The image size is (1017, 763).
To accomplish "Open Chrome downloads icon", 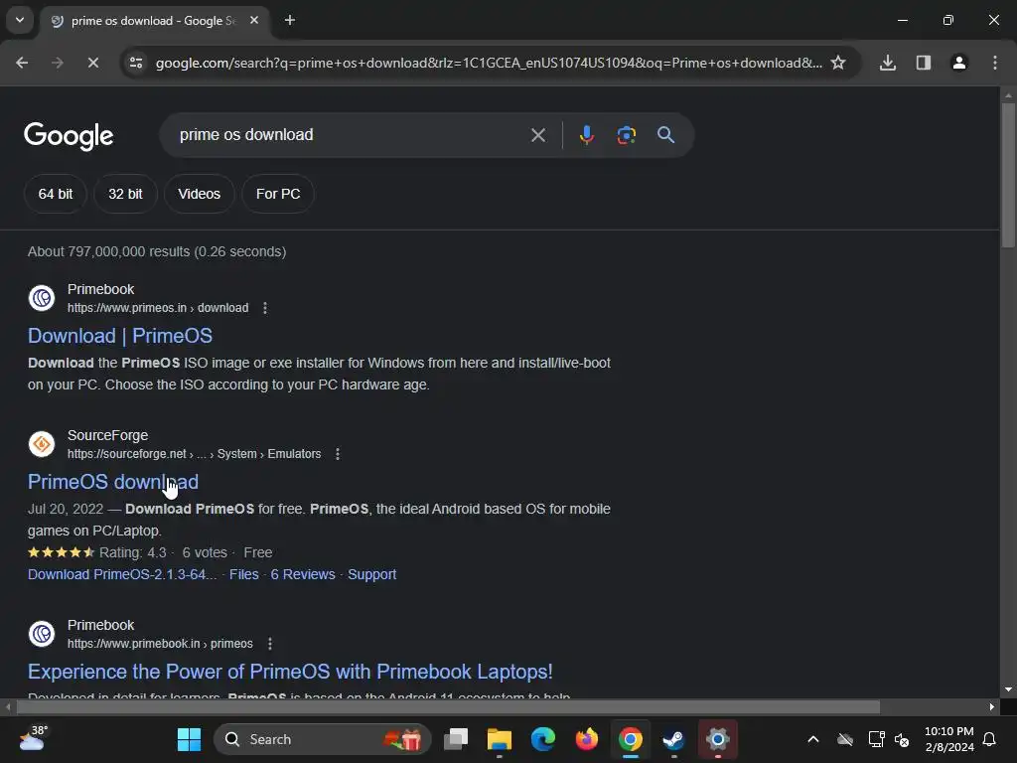I will (888, 63).
